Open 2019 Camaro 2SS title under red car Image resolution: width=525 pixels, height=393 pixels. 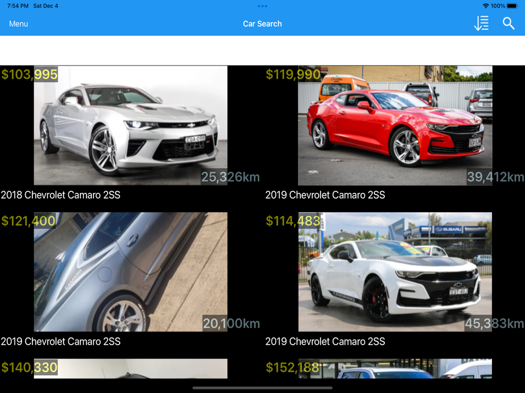pyautogui.click(x=325, y=195)
